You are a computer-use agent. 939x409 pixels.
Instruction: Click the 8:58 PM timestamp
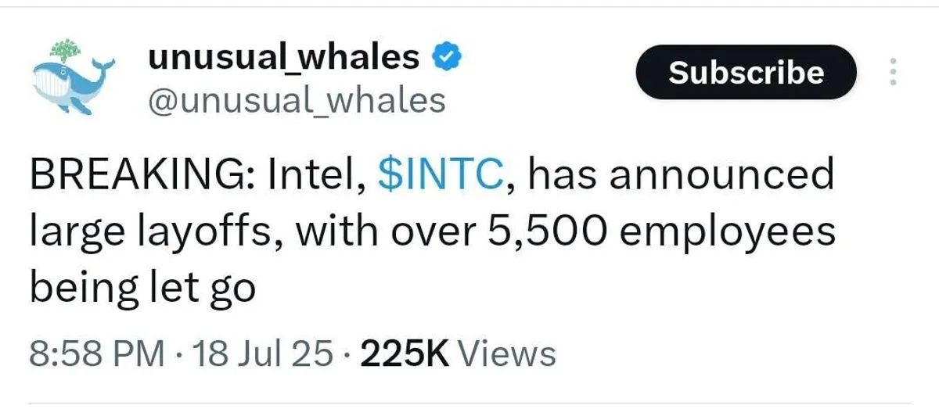point(97,353)
